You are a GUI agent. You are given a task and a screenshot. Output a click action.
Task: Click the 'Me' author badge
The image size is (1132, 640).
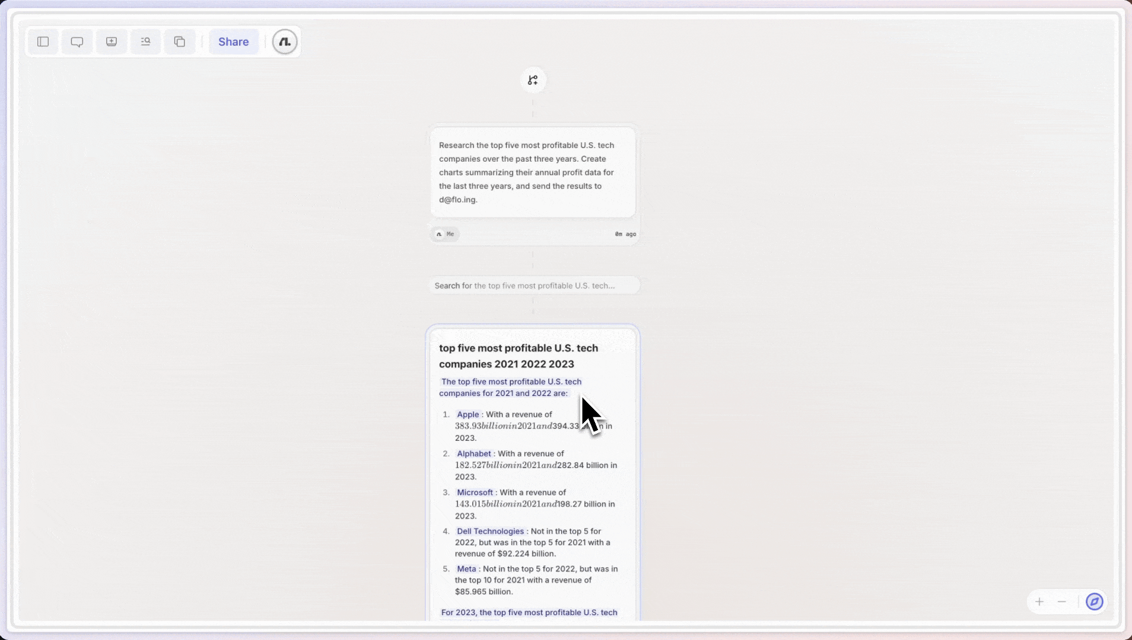[x=445, y=234]
